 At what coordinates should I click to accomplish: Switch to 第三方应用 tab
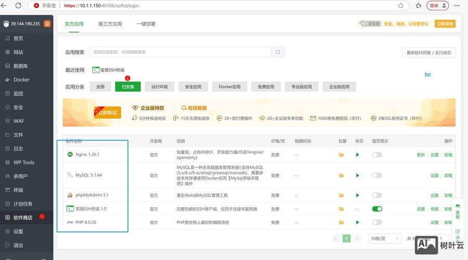(x=110, y=24)
